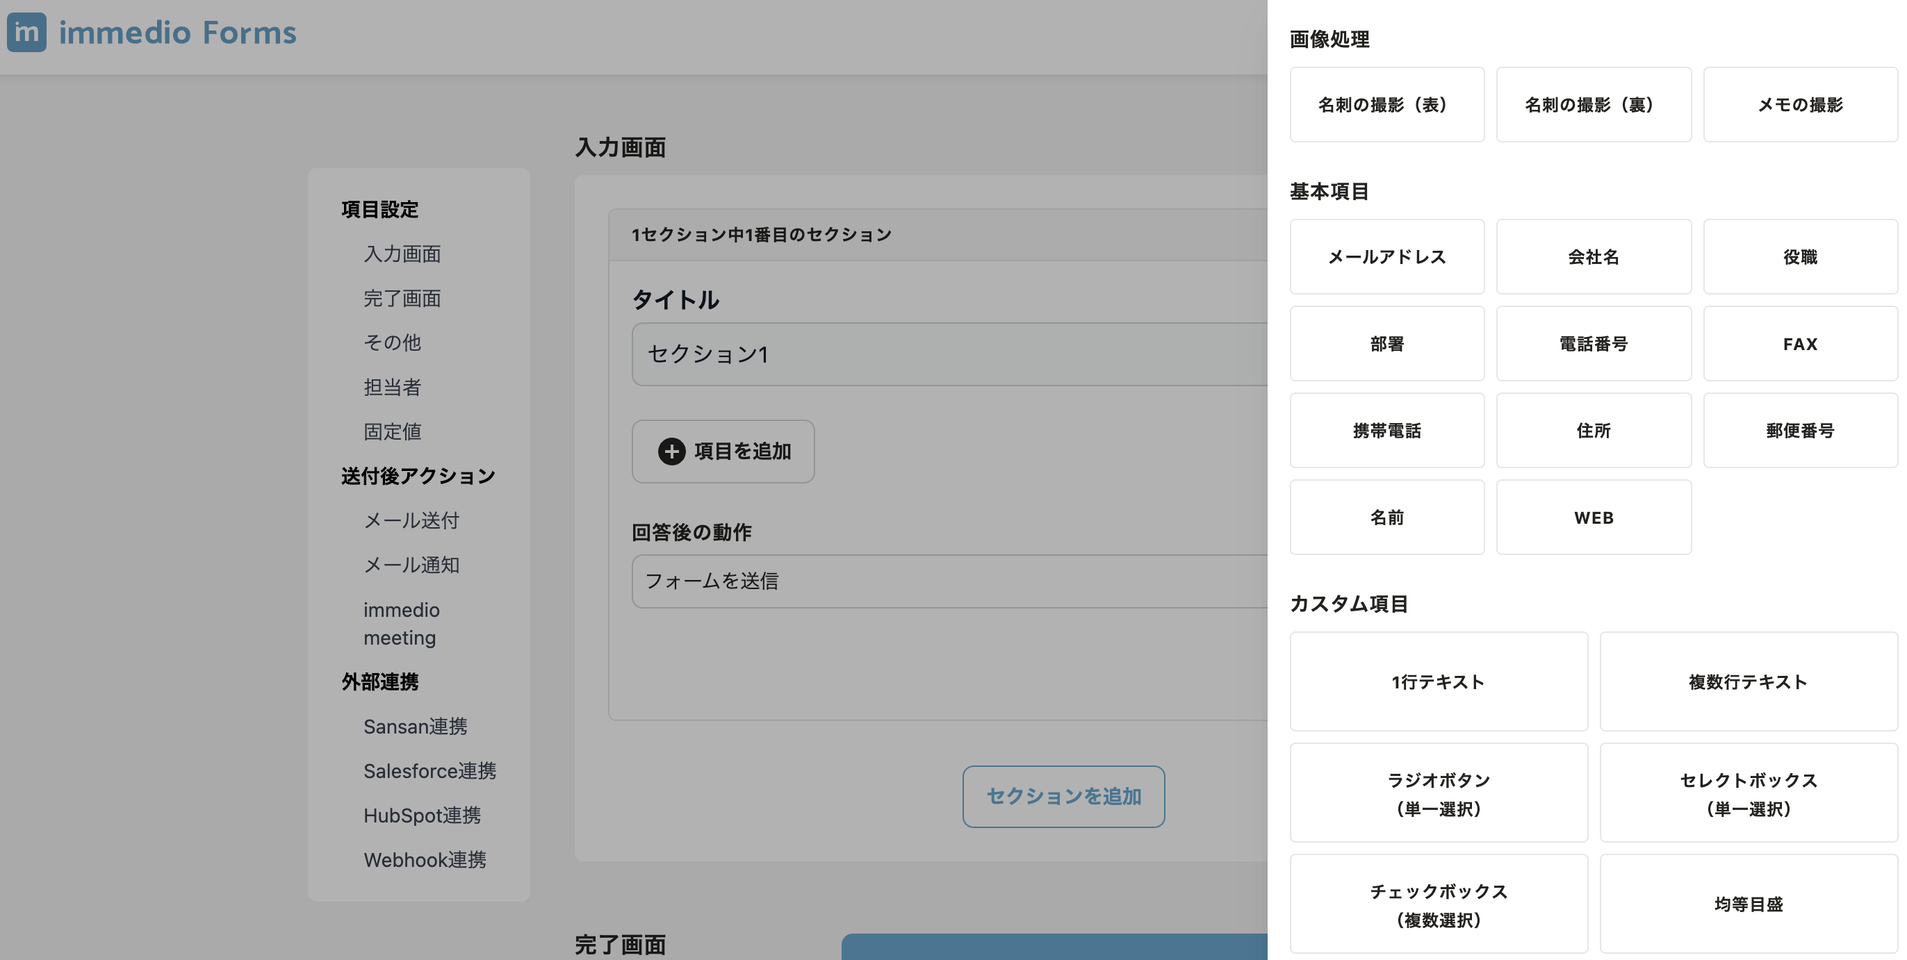Insert the 郵便番号 field

(x=1800, y=430)
